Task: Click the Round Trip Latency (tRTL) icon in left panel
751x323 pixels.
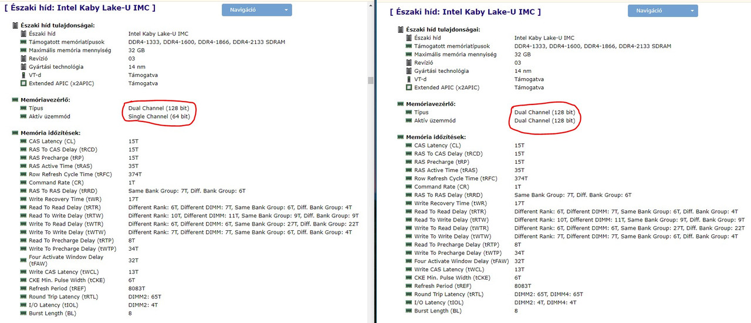Action: pyautogui.click(x=23, y=297)
